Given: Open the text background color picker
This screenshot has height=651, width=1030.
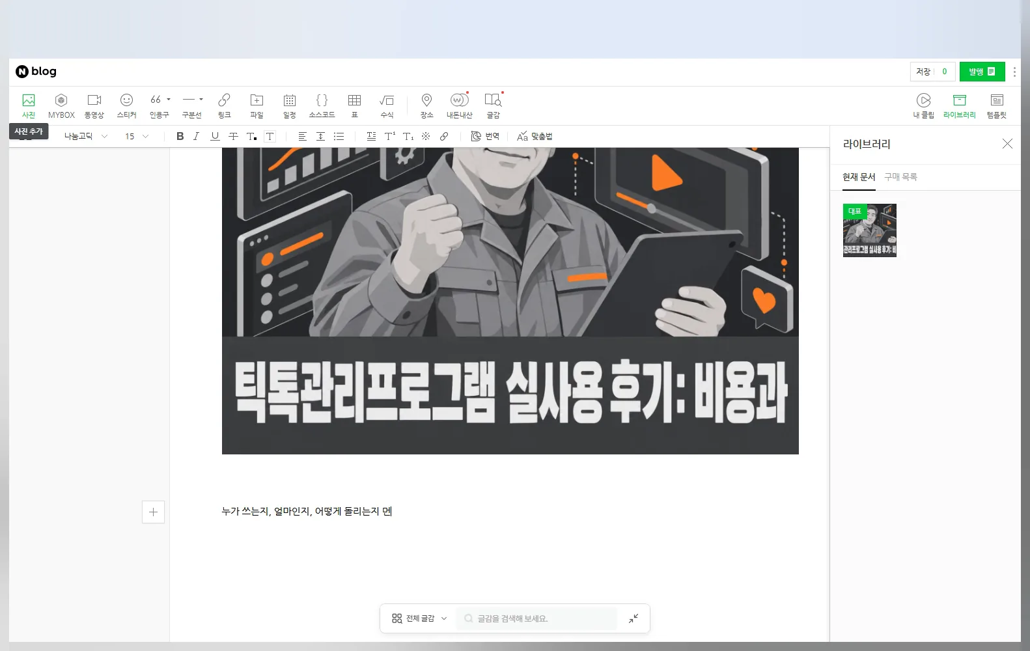Looking at the screenshot, I should pos(270,136).
